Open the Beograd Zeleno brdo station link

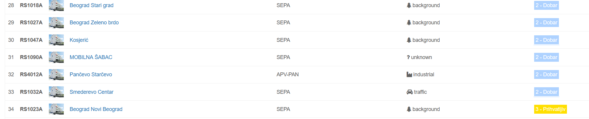(x=94, y=23)
